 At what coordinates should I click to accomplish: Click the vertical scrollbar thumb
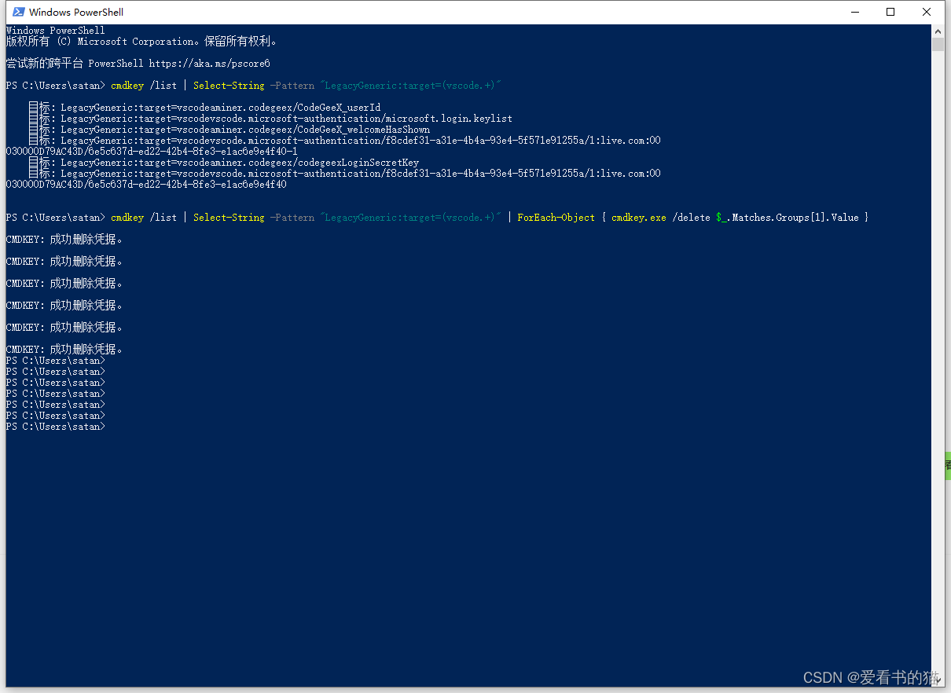(938, 44)
